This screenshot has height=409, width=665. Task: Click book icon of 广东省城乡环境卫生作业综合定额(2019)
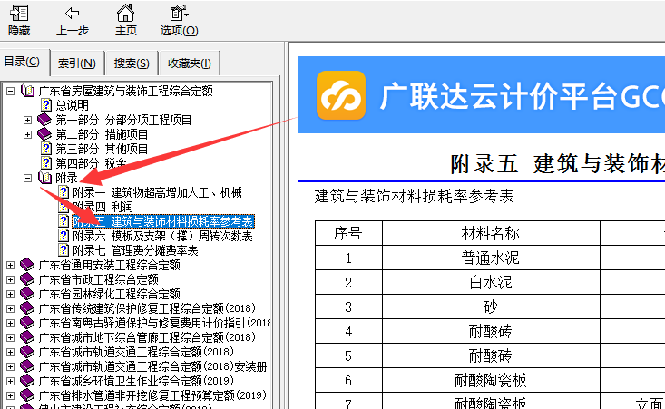(x=27, y=381)
